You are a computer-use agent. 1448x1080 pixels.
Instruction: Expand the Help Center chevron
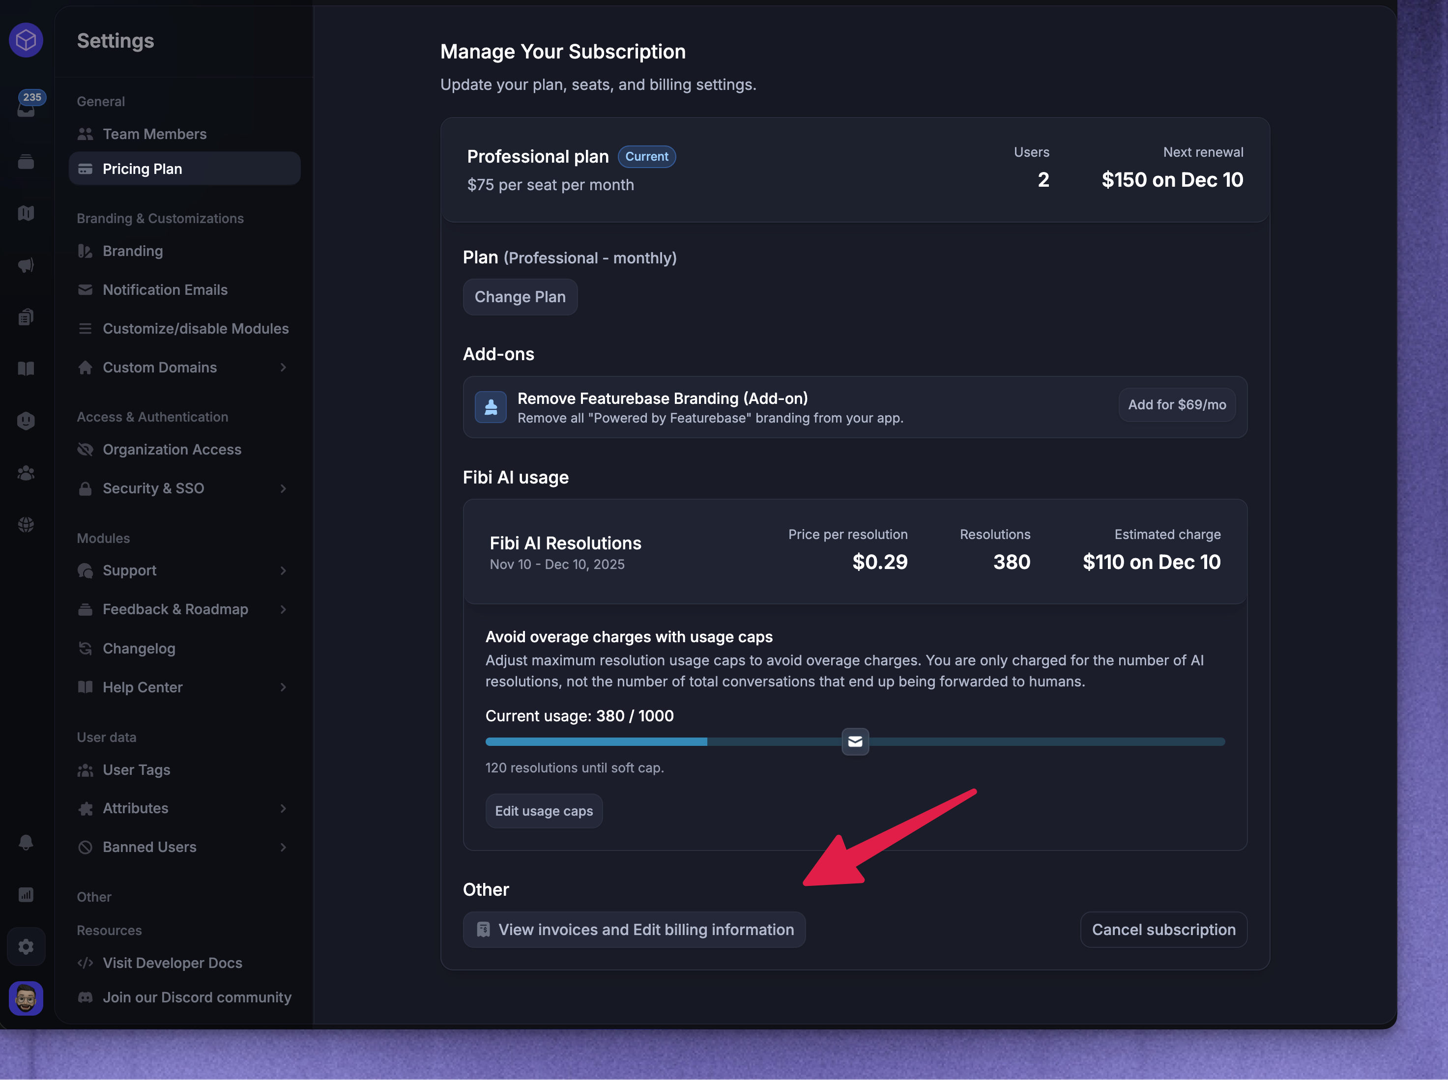click(283, 687)
